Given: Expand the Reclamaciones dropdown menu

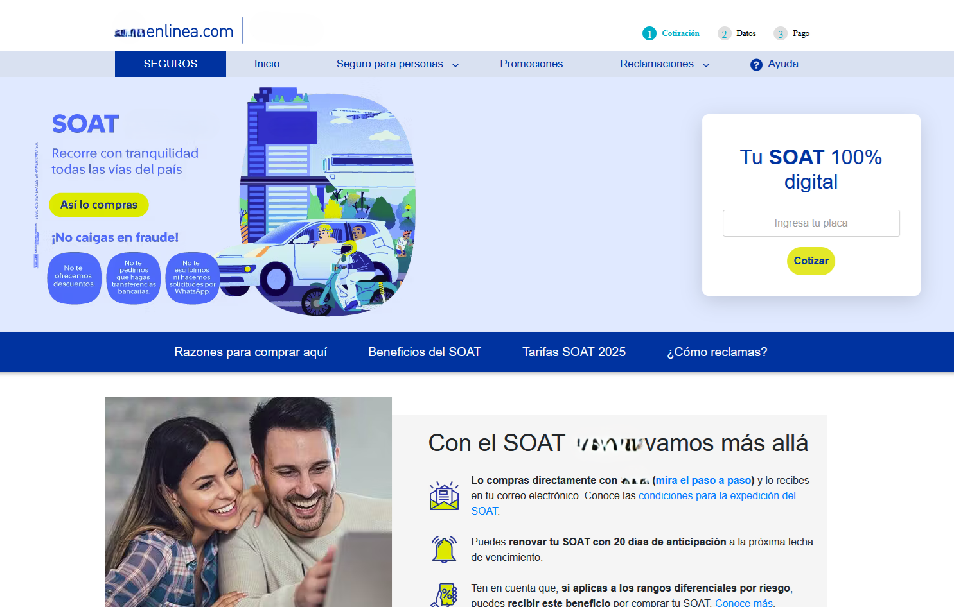Looking at the screenshot, I should click(664, 64).
